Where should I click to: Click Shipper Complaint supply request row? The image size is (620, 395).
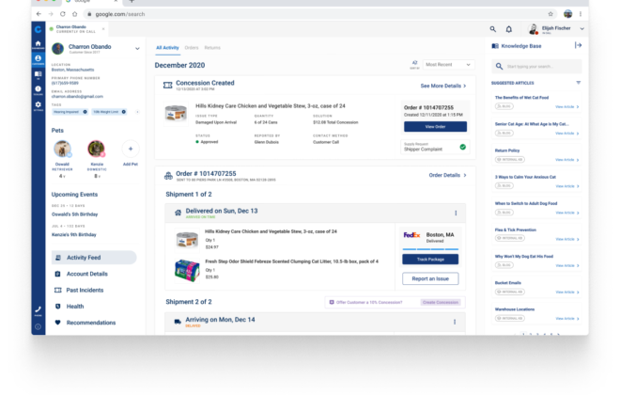[x=435, y=147]
